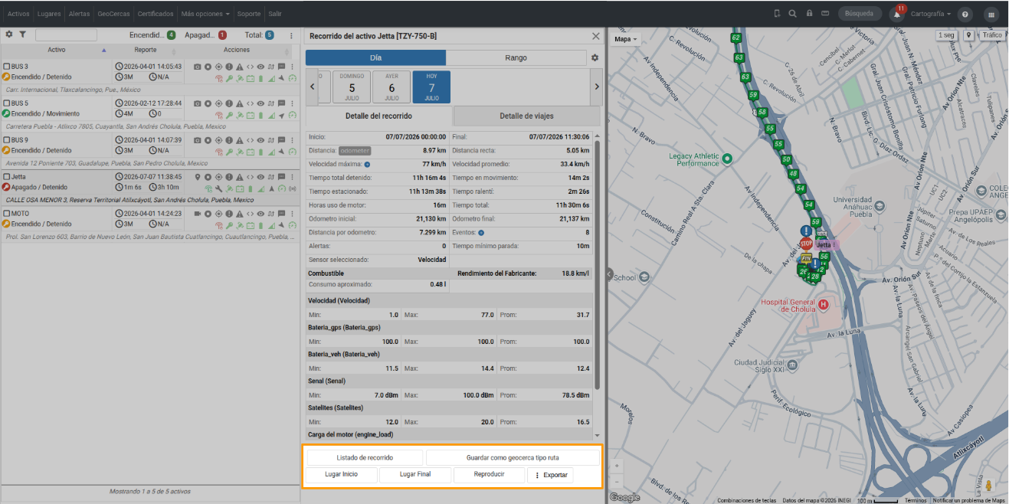The image size is (1009, 504).
Task: Open the route panel gear settings icon
Action: [x=594, y=57]
